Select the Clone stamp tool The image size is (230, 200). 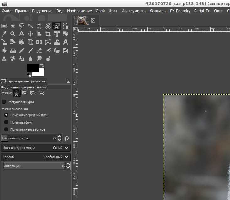[x=4, y=59]
